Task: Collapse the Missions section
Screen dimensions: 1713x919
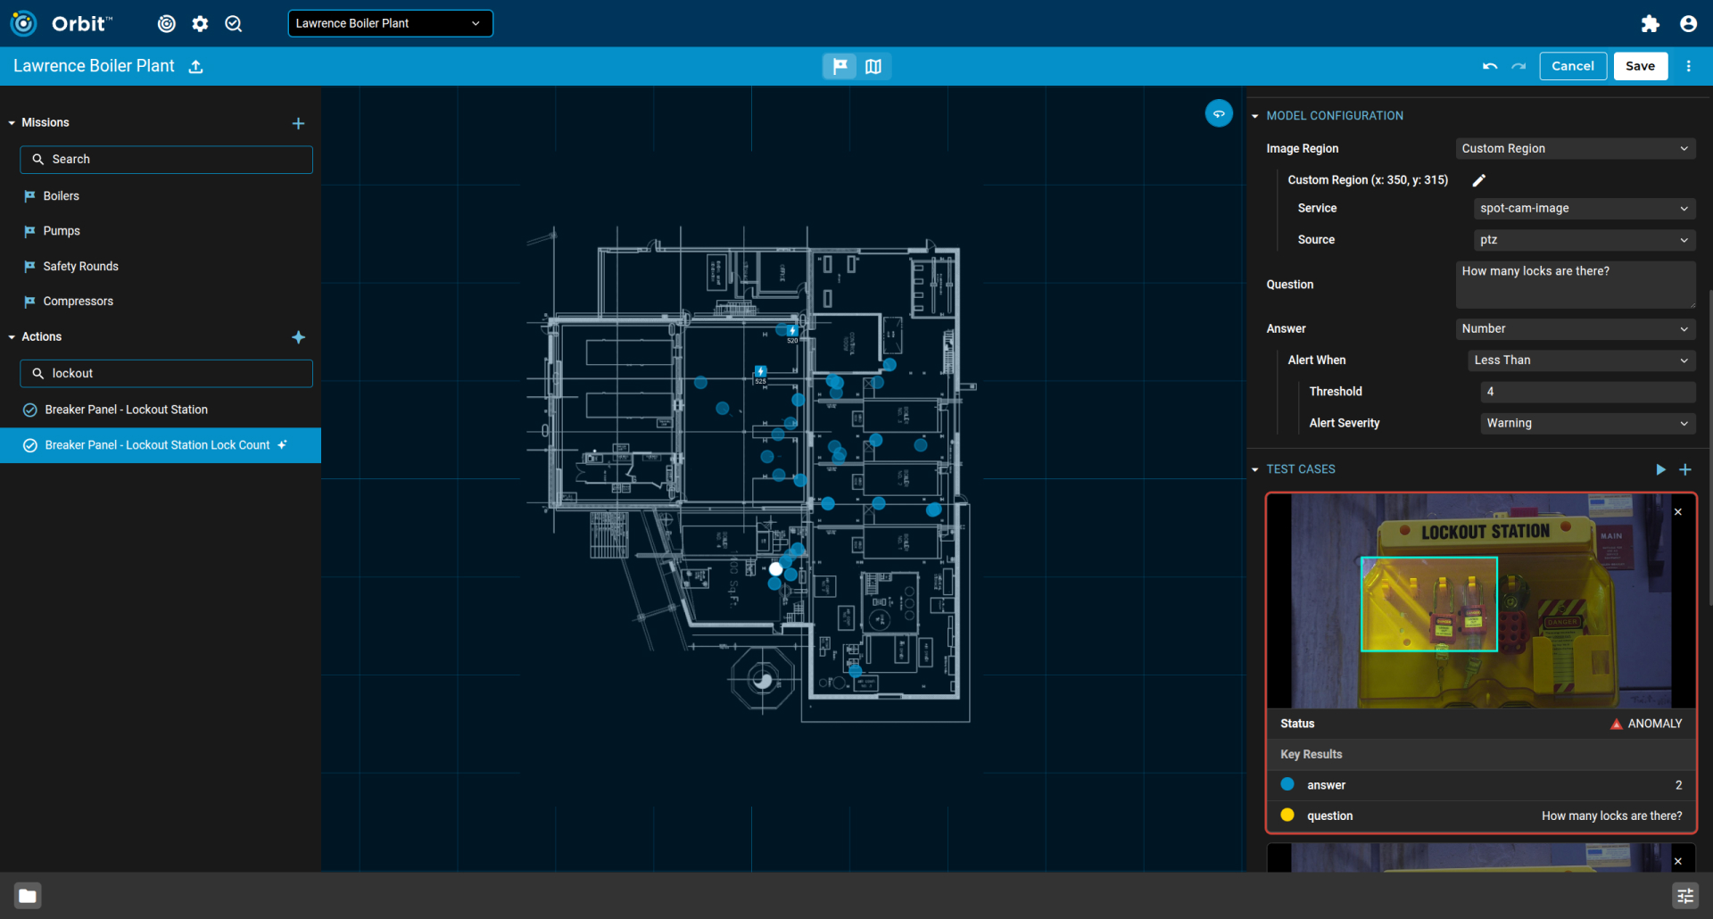Action: click(x=12, y=123)
